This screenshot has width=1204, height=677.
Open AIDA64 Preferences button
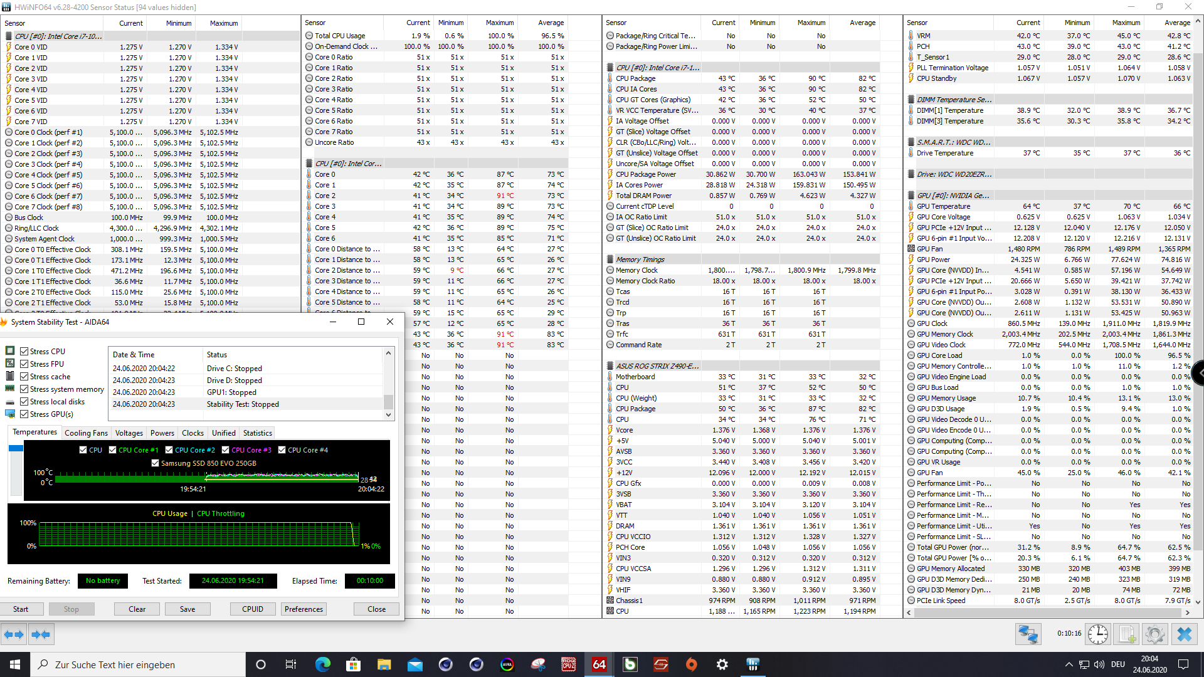coord(304,609)
